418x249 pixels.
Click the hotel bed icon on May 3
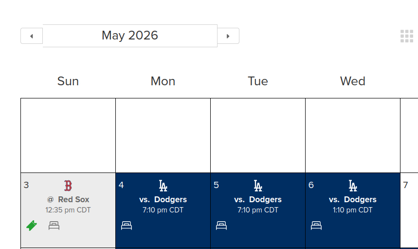54,226
